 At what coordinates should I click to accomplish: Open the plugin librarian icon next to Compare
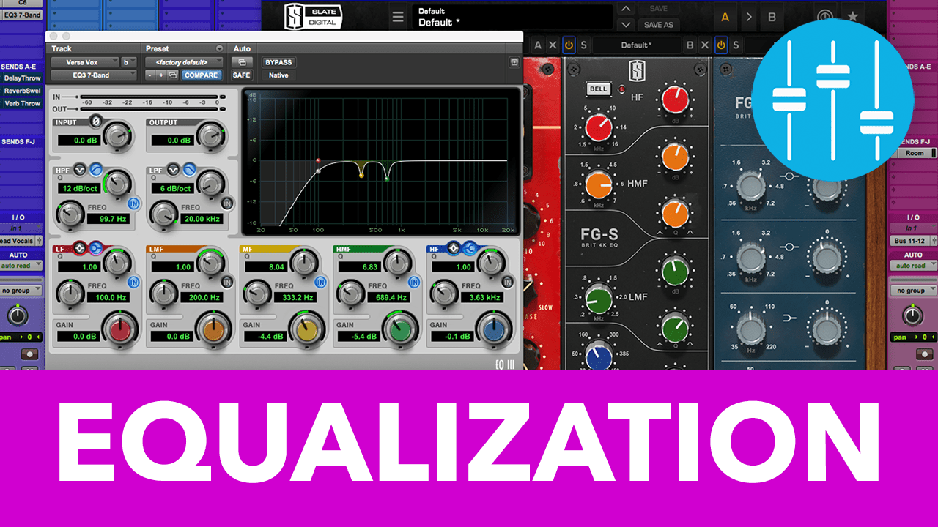(174, 75)
